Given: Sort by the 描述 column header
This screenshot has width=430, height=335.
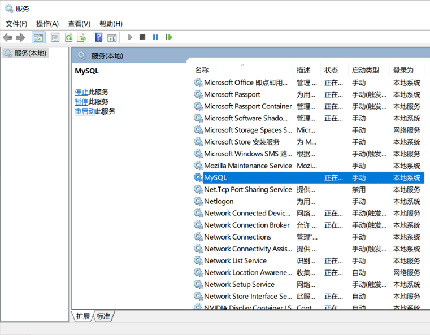Looking at the screenshot, I should point(307,70).
